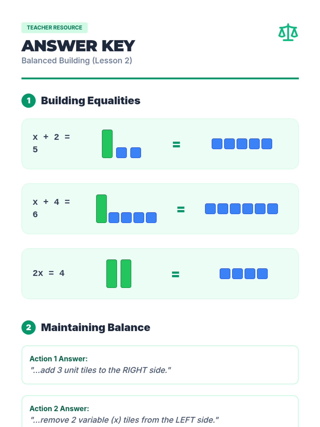This screenshot has height=427, width=320.
Task: Click the equals sign in the x + 4 = 6 card
Action: pos(181,209)
